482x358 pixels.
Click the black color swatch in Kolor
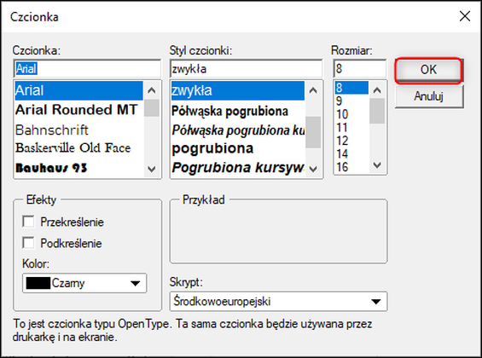pyautogui.click(x=38, y=283)
